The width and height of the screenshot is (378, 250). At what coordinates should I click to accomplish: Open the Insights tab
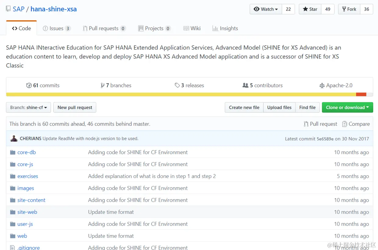pyautogui.click(x=225, y=28)
